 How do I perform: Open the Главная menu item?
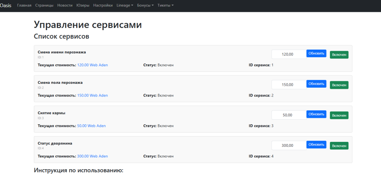point(24,5)
